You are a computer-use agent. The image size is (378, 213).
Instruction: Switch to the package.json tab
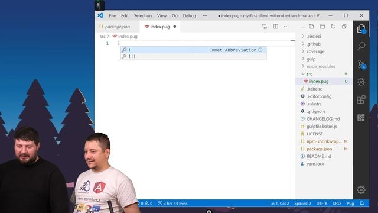(x=118, y=27)
